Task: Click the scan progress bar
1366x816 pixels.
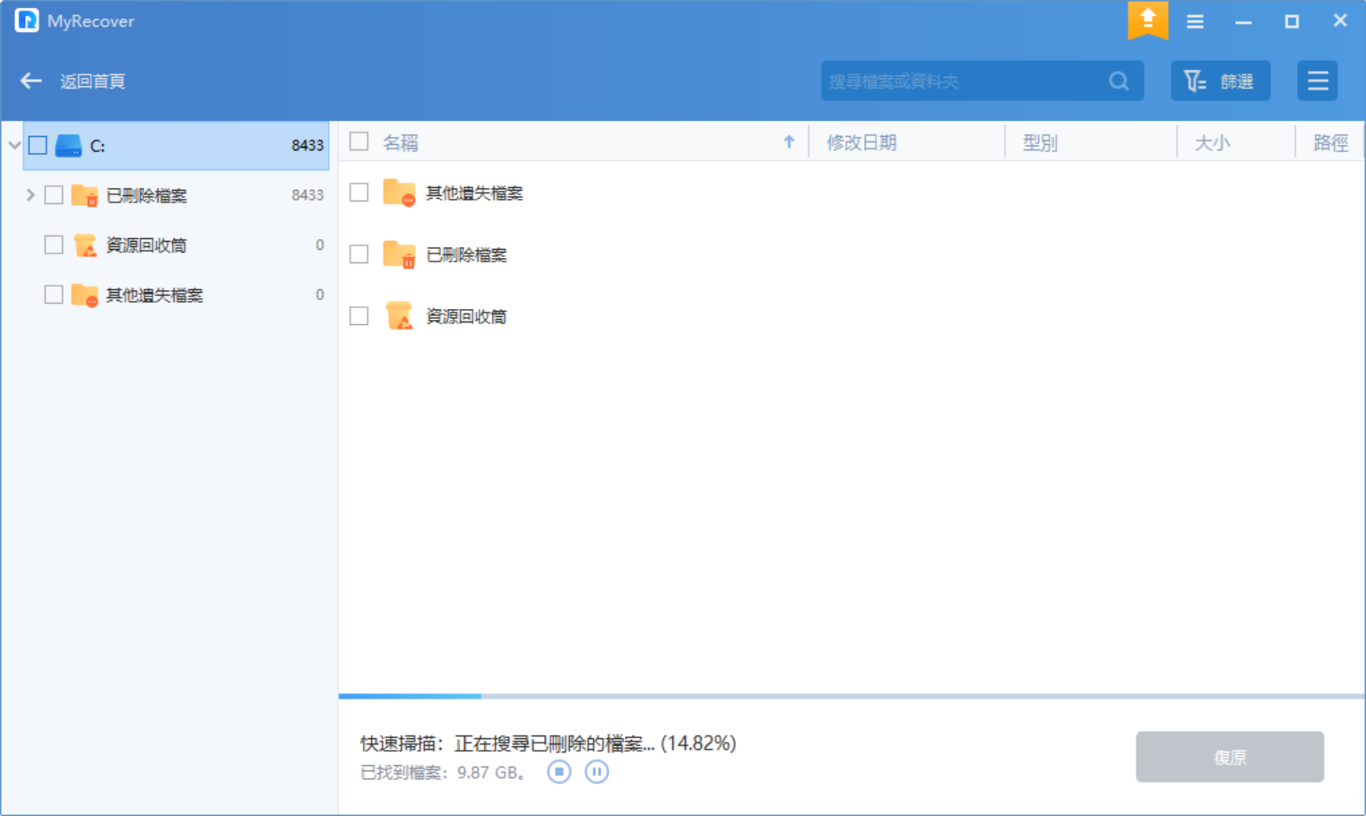Action: pos(852,696)
